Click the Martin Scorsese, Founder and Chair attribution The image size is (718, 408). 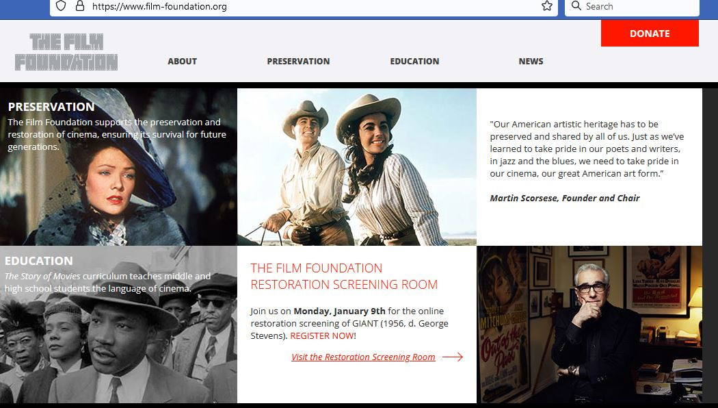click(565, 198)
